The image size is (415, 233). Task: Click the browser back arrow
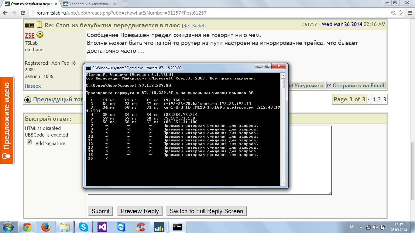pos(5,13)
